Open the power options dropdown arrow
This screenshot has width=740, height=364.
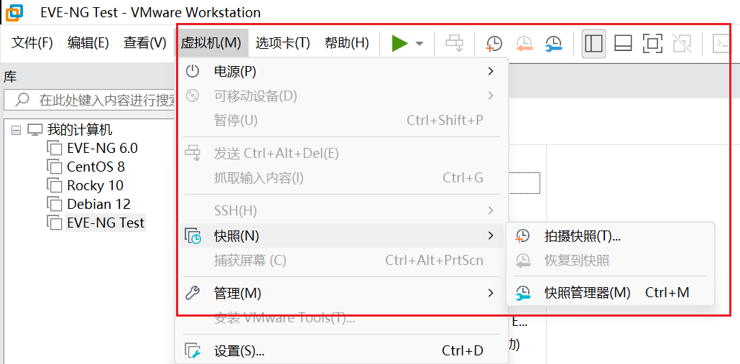pos(420,44)
